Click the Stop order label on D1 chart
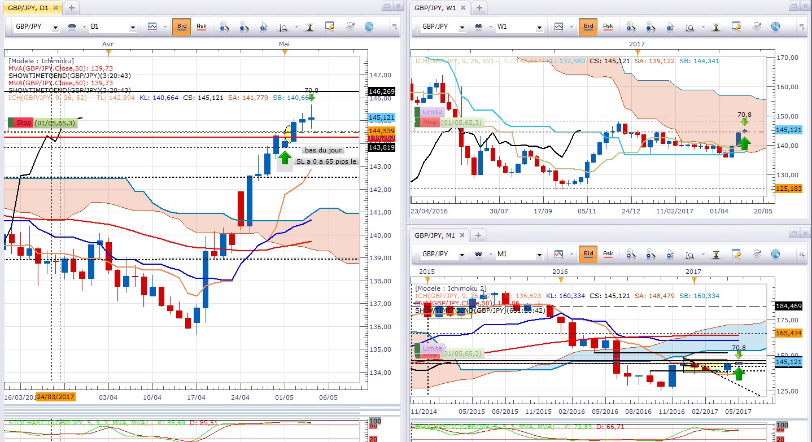 pyautogui.click(x=24, y=122)
